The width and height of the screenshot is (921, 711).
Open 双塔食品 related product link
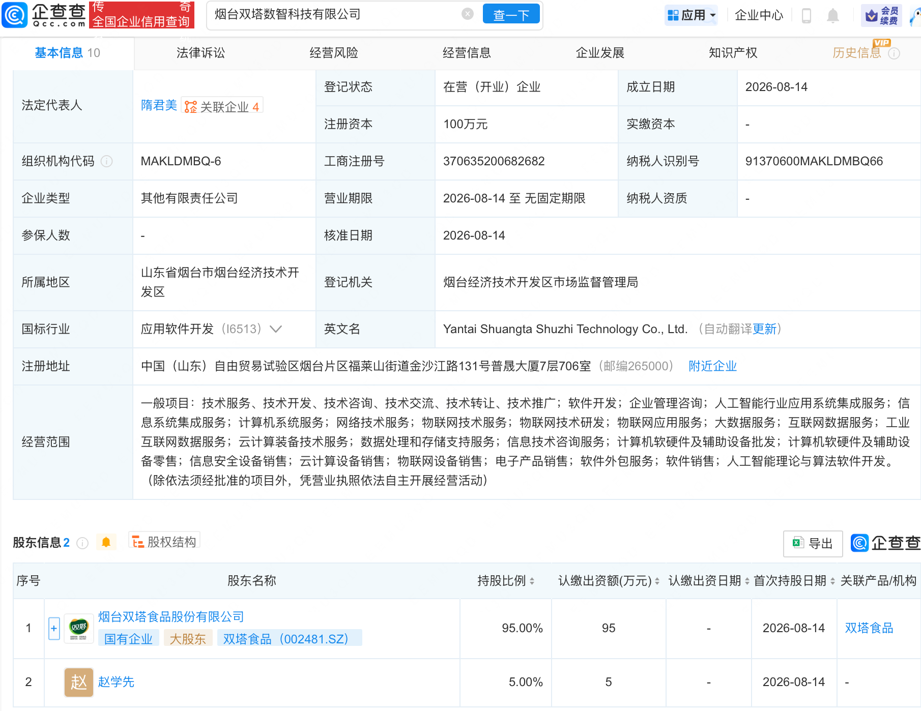point(869,628)
